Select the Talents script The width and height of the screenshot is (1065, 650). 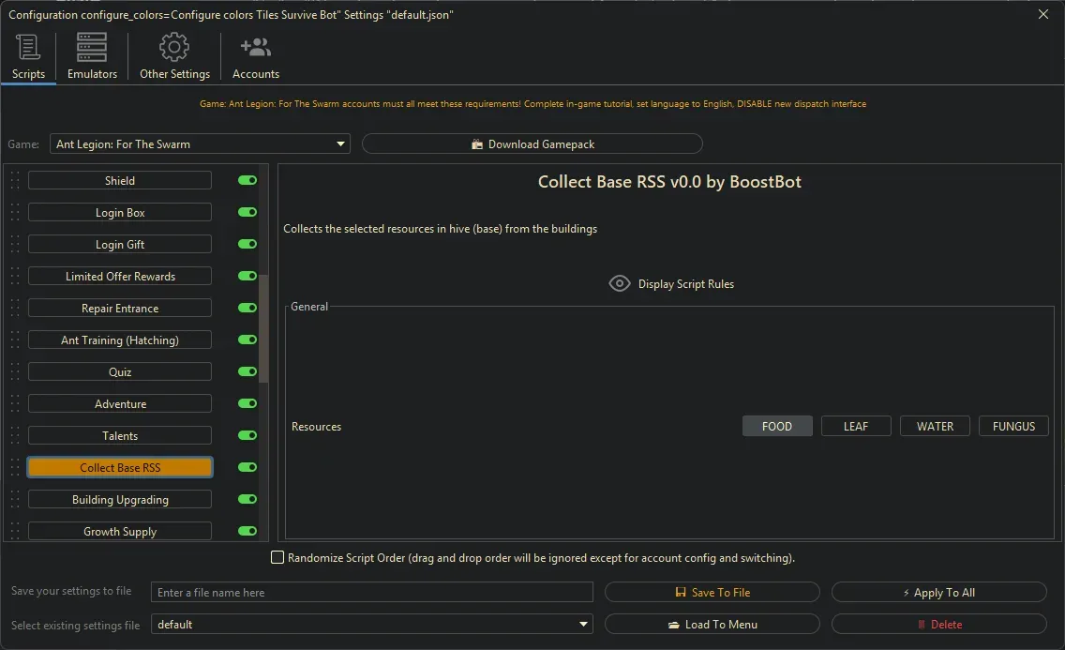click(120, 436)
